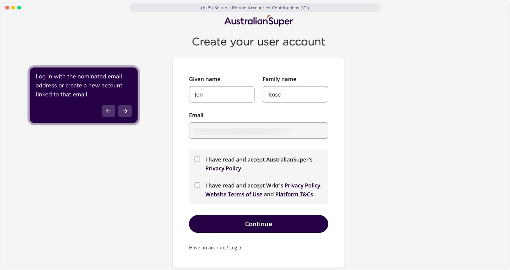
Task: Click the Given name field
Action: [x=221, y=94]
